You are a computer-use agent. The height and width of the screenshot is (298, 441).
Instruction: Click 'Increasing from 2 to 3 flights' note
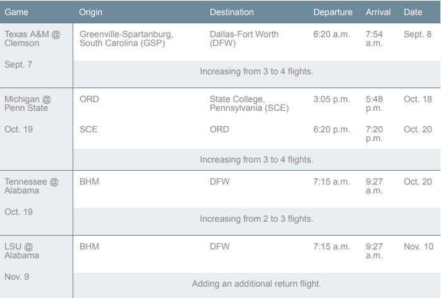point(257,219)
